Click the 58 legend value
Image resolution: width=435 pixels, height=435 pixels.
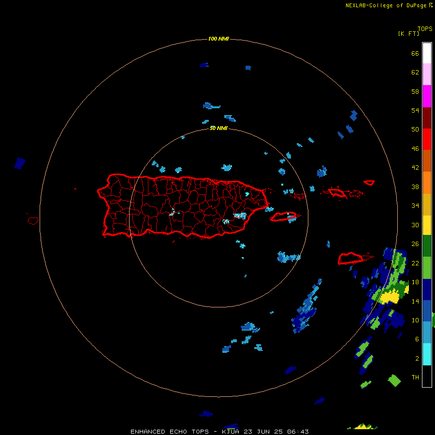(415, 91)
